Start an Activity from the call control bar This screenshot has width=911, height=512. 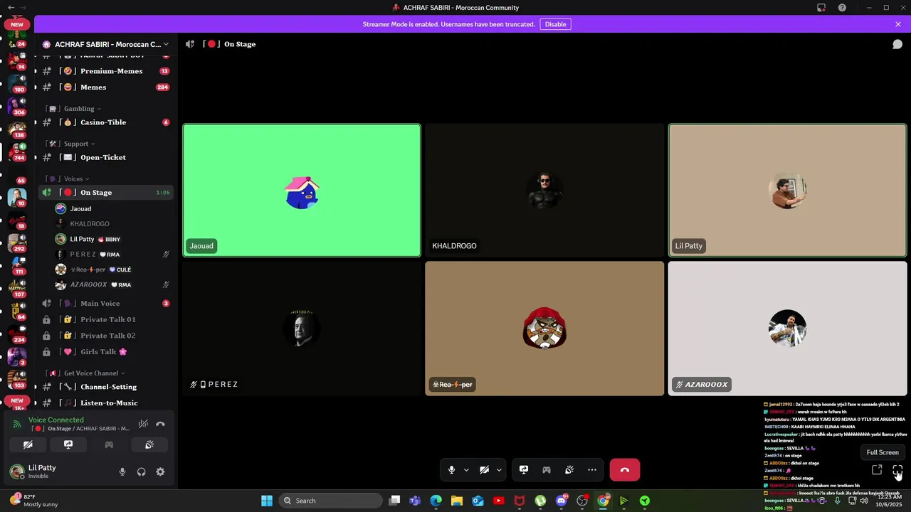(547, 469)
